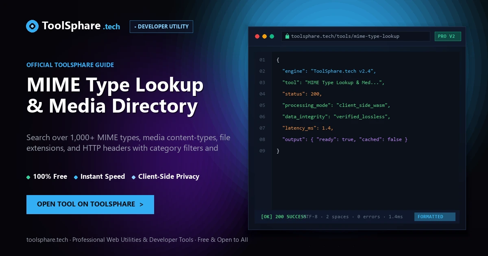The height and width of the screenshot is (256, 488).
Task: Click the "2 spaces" status bar entry
Action: point(338,217)
